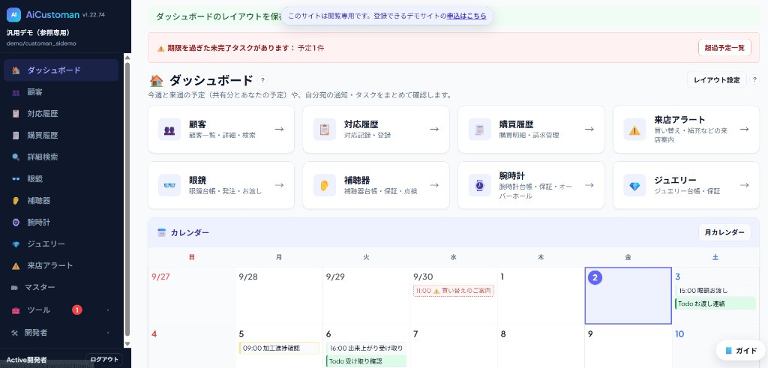Click the sidebar scrollbar up arrow
Screen dimensions: 768x368
[x=127, y=57]
